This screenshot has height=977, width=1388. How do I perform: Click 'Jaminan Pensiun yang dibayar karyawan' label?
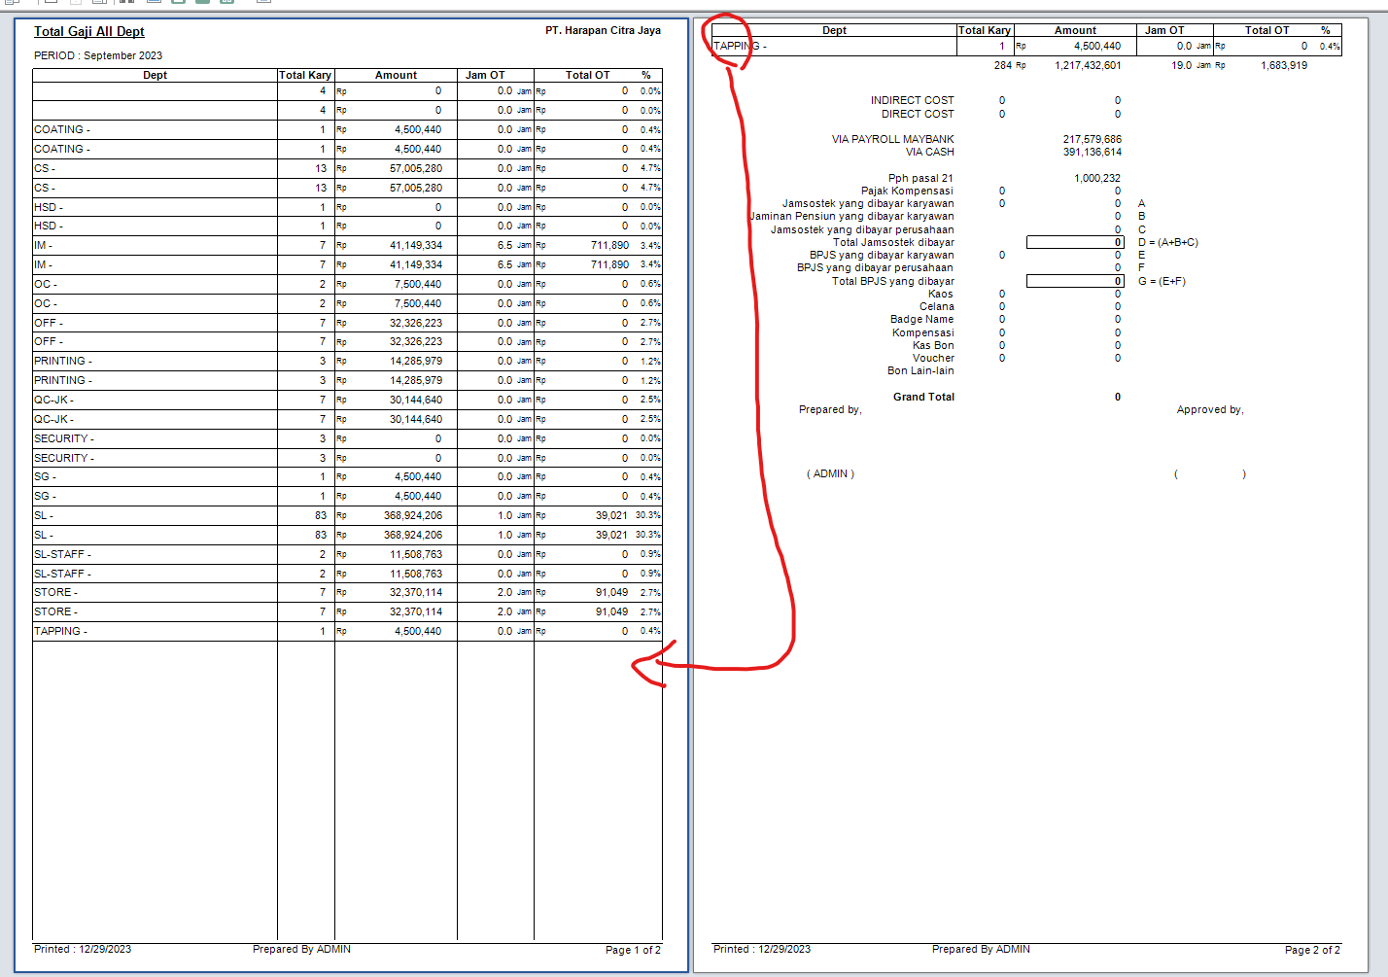851,217
